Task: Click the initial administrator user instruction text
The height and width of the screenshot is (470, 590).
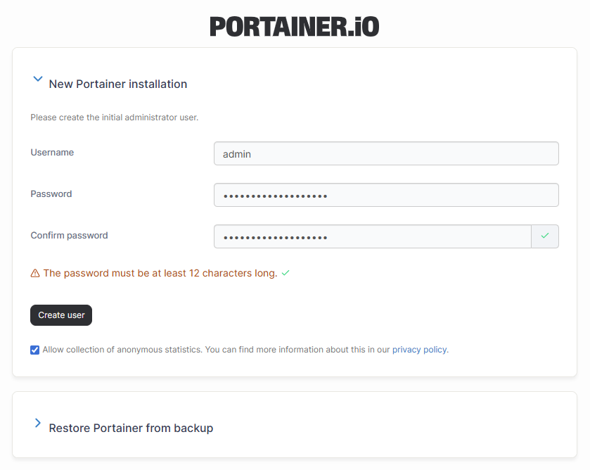Action: (115, 118)
